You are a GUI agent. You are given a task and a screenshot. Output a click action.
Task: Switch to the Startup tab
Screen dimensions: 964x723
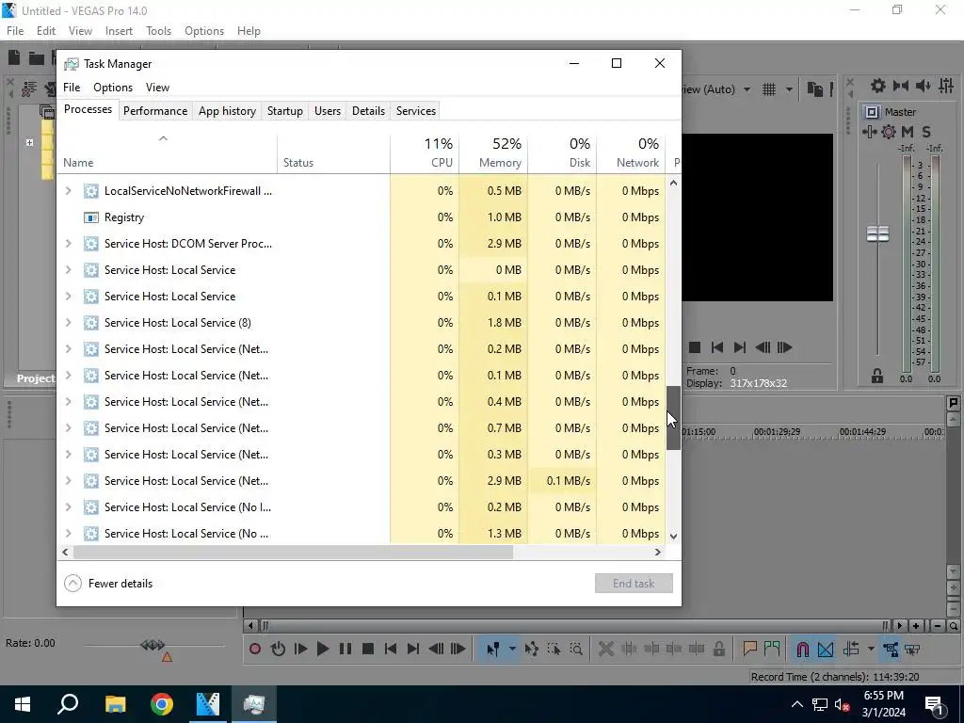coord(285,111)
